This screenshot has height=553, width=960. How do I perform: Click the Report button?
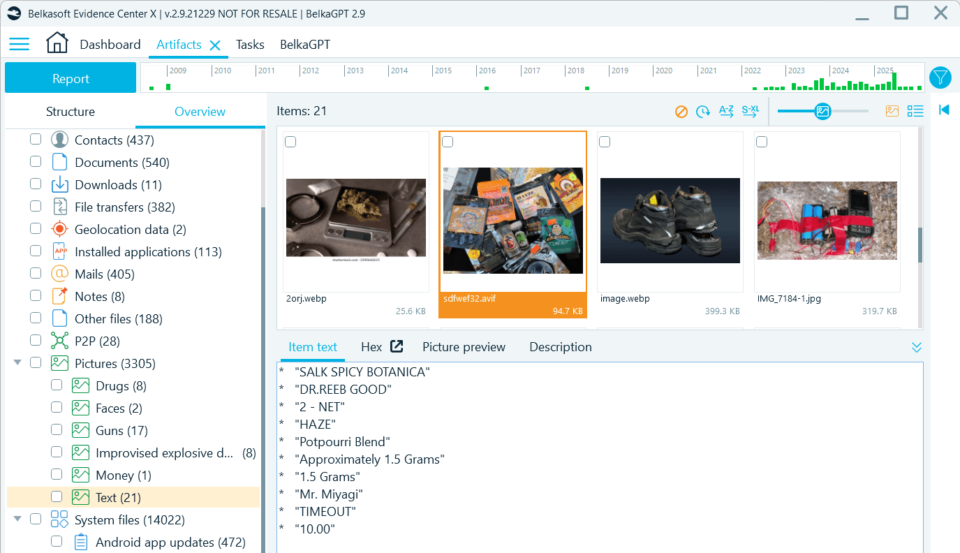71,78
